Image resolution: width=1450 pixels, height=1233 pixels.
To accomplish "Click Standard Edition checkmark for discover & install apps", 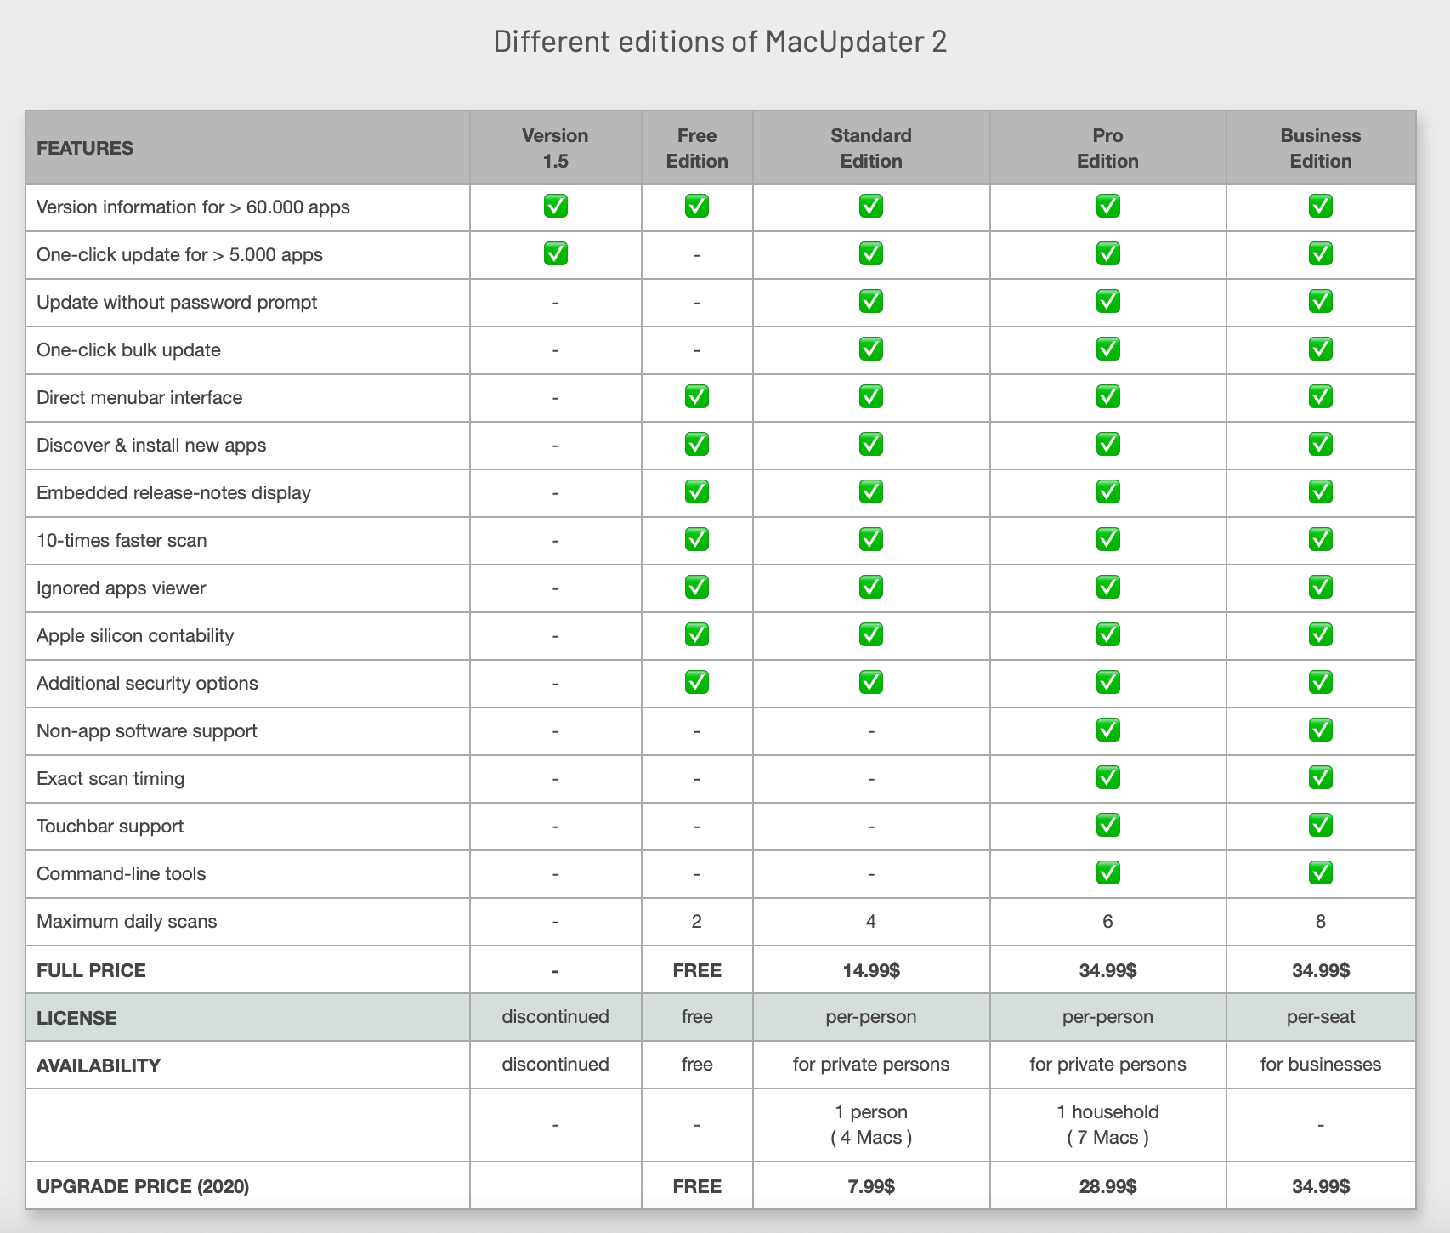I will (x=871, y=445).
